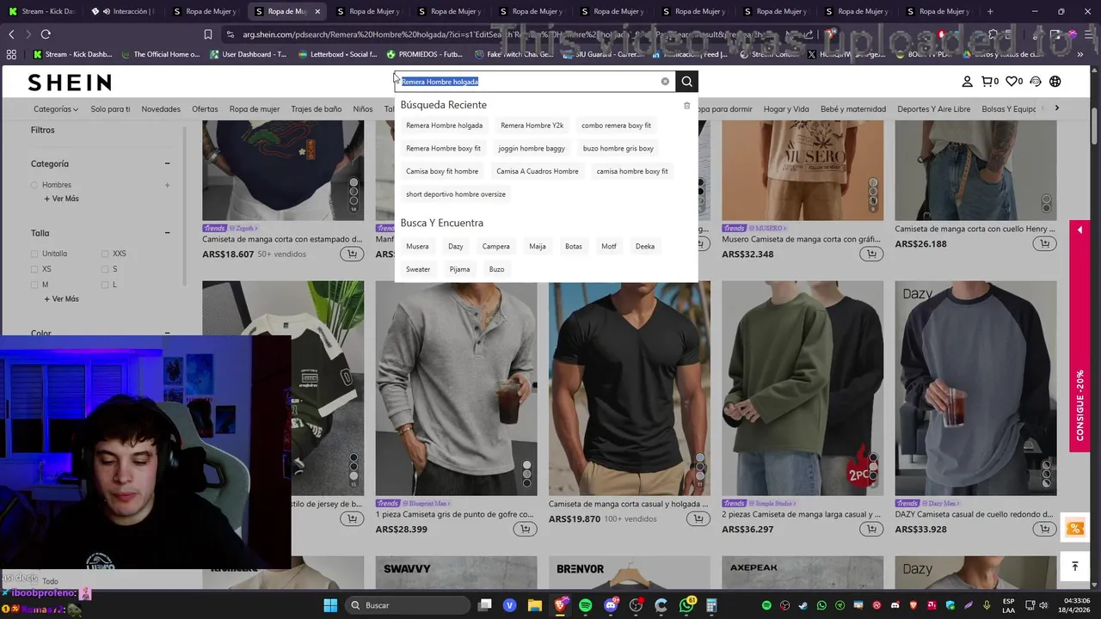The image size is (1101, 619).
Task: Check the Unitalla size filter
Action: 34,254
